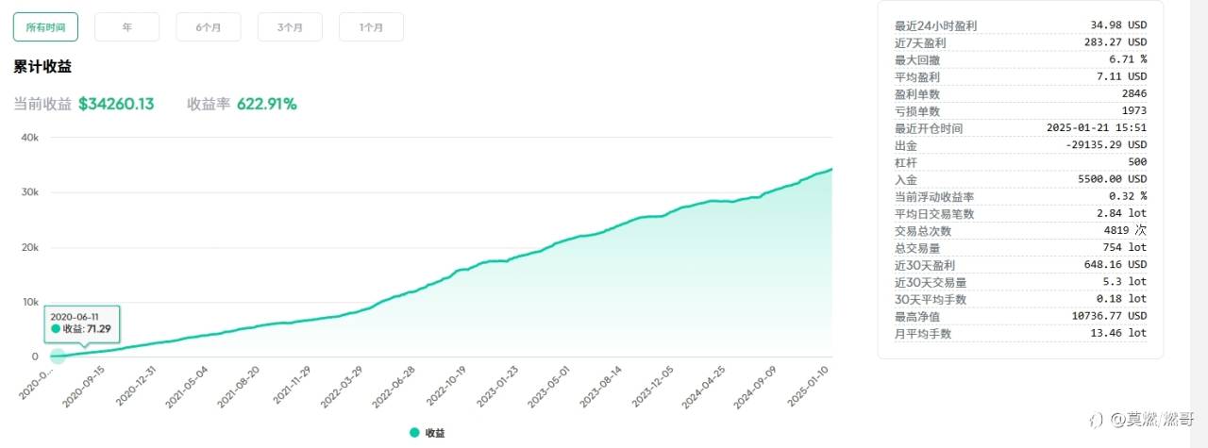Click the 最近开仓时间 statistics row

(x=1020, y=127)
